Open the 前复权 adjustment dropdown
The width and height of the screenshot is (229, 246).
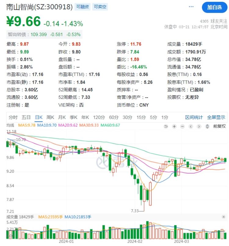219,126
